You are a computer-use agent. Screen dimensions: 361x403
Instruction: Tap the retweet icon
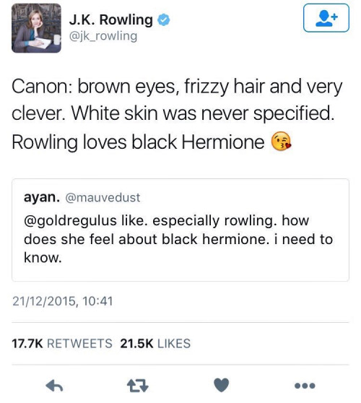[138, 386]
